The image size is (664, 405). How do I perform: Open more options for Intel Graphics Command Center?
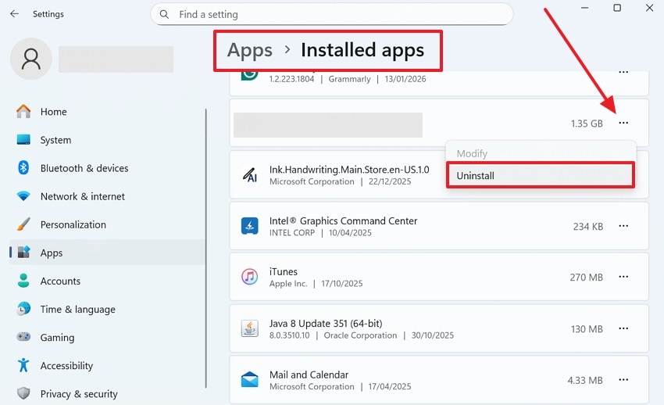pos(623,226)
